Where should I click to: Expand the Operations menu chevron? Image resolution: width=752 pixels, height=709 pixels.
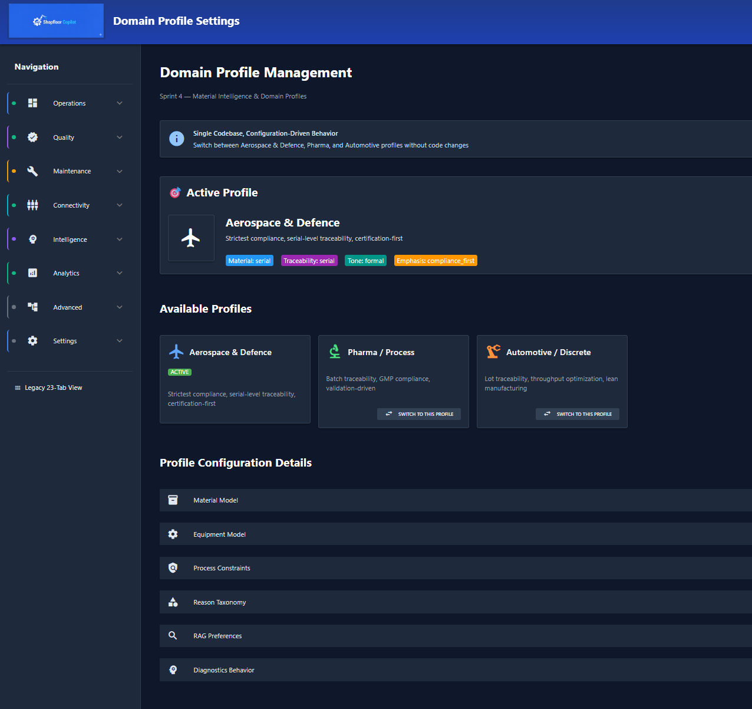coord(120,103)
